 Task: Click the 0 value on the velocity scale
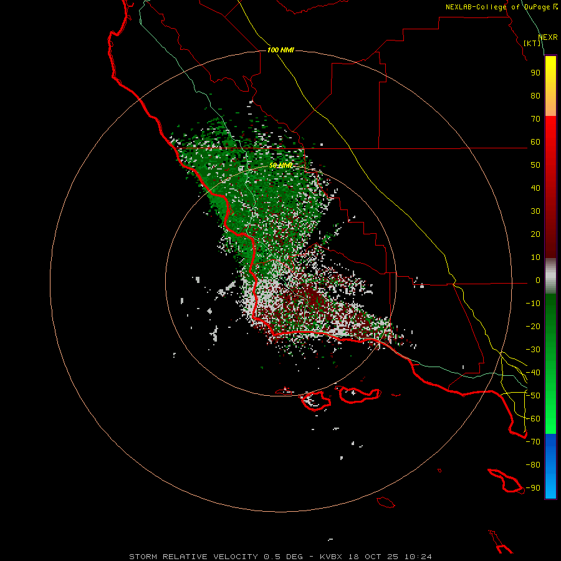538,280
